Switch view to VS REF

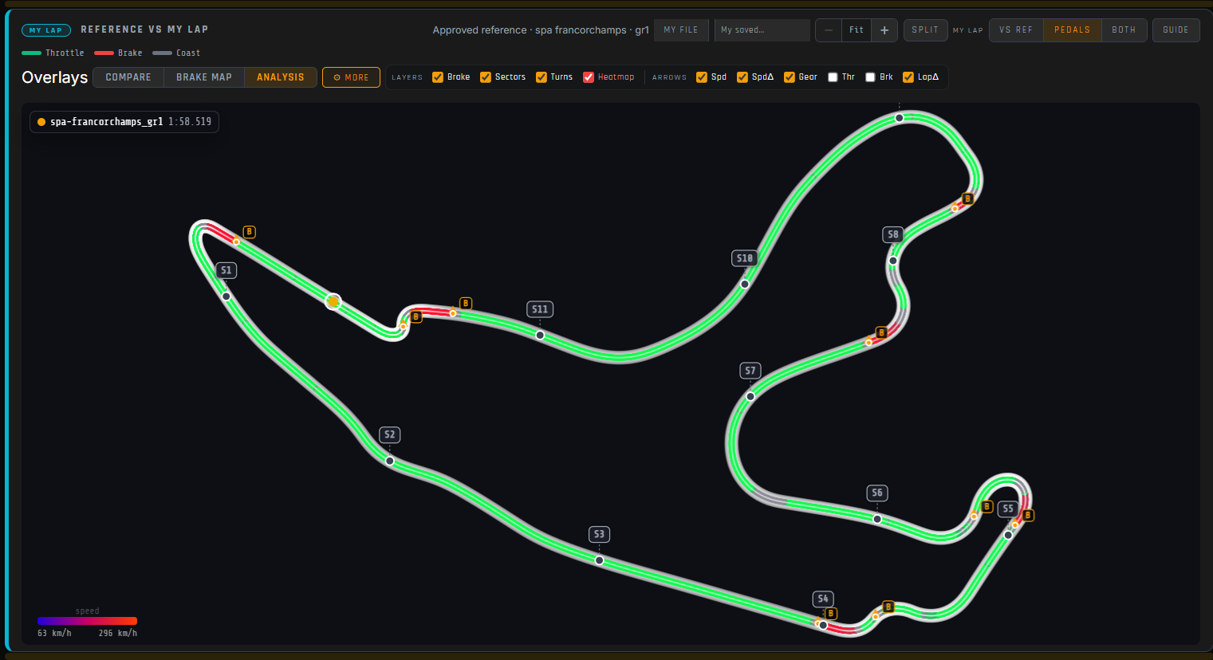coord(1016,30)
